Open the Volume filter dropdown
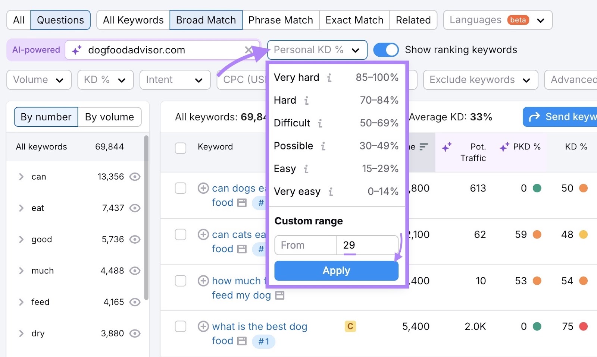Image resolution: width=597 pixels, height=357 pixels. (39, 80)
